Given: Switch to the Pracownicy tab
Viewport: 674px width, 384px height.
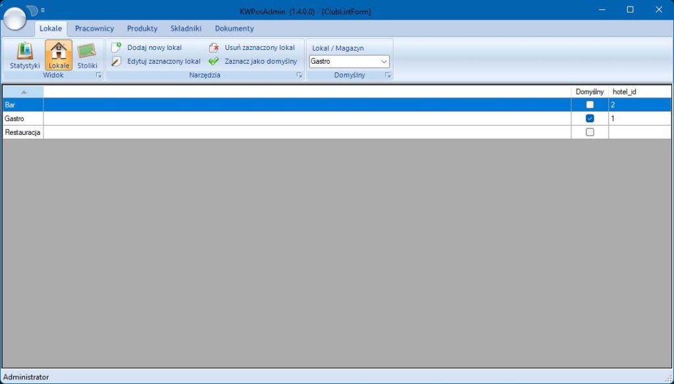Looking at the screenshot, I should pos(94,28).
